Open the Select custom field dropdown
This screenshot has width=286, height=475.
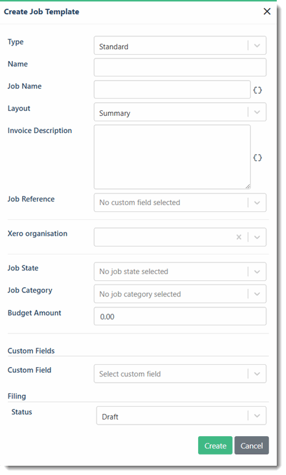(180, 373)
